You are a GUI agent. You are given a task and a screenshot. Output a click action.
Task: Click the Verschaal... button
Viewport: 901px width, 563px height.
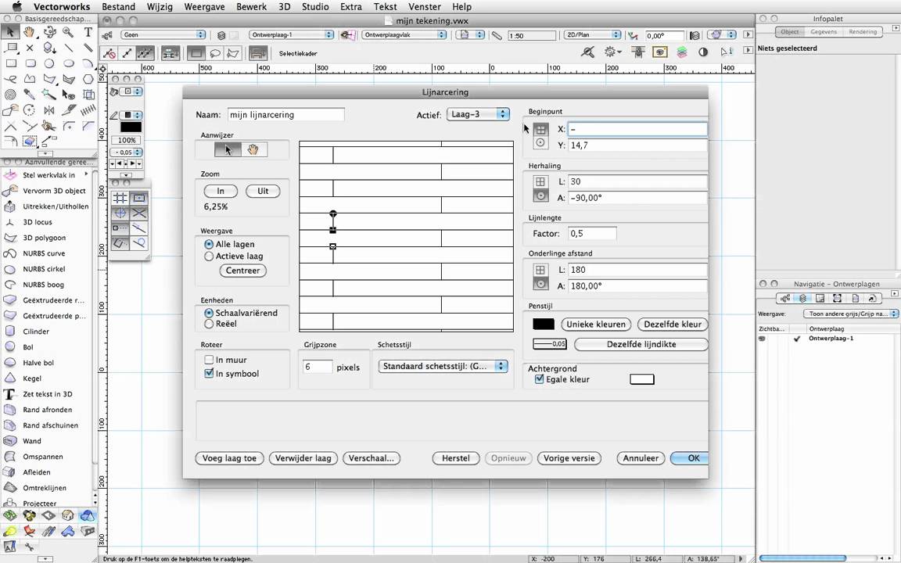(372, 458)
